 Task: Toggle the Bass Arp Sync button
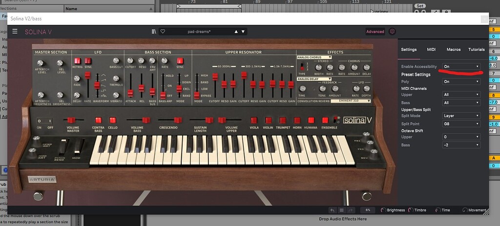click(180, 61)
